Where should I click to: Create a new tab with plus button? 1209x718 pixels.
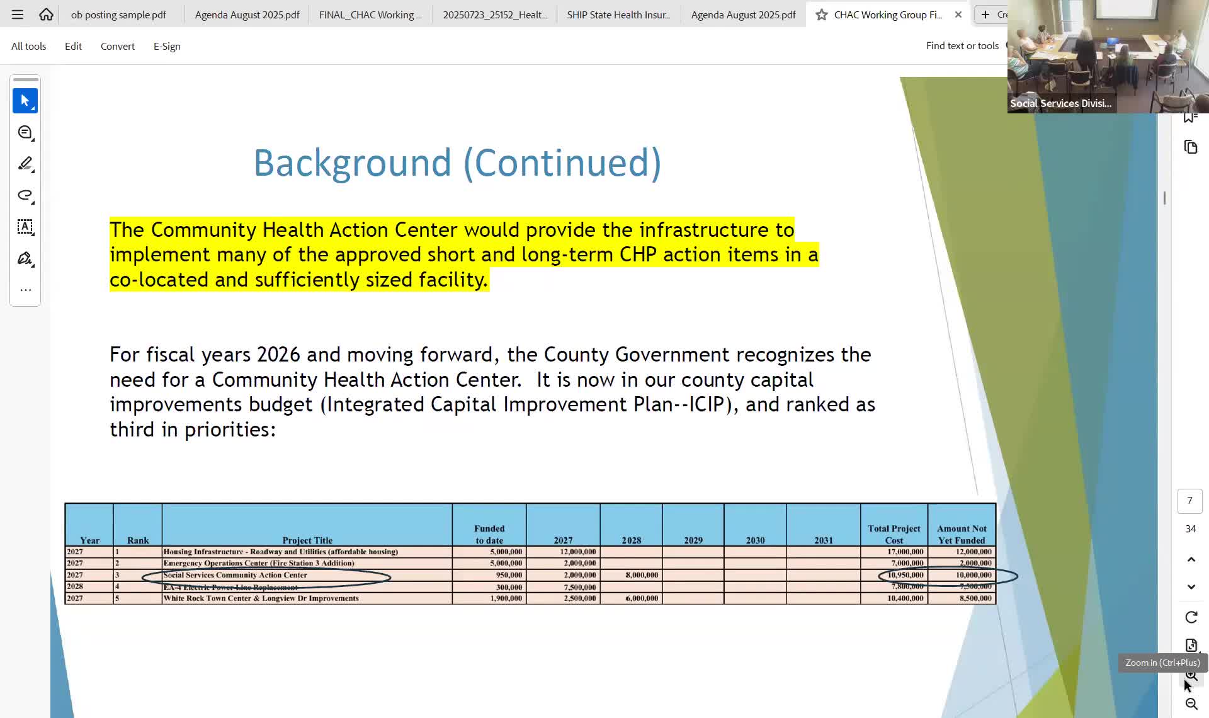click(x=985, y=14)
